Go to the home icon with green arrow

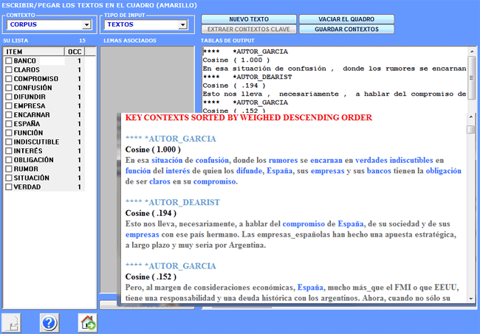pos(88,323)
